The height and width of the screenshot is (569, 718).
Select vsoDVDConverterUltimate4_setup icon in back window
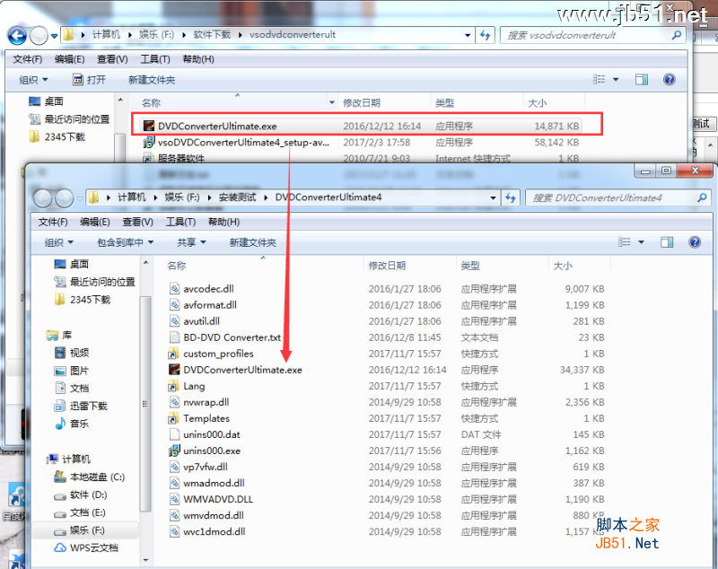[148, 142]
